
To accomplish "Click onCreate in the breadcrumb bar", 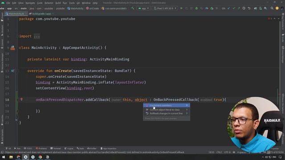I will (93, 8).
